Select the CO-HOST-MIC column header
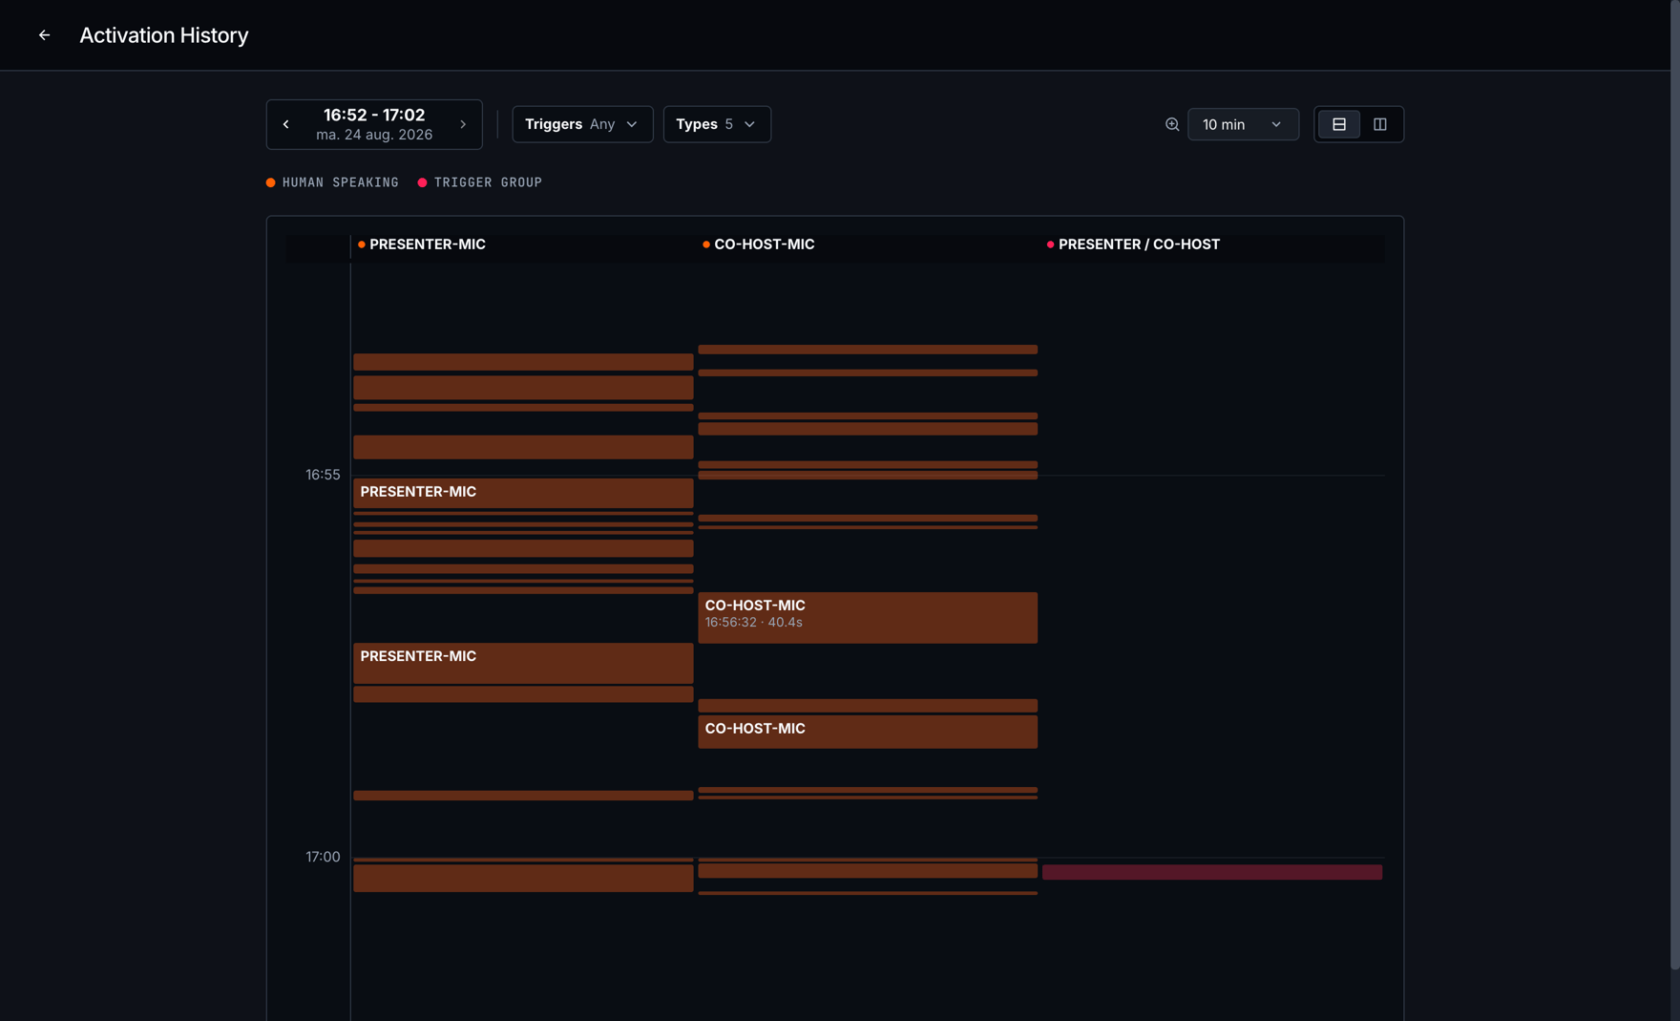Viewport: 1680px width, 1021px height. (759, 245)
